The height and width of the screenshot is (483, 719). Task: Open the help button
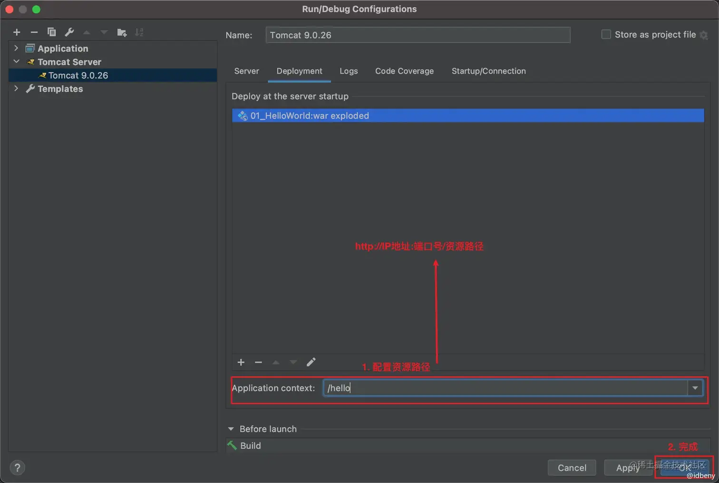pyautogui.click(x=17, y=468)
